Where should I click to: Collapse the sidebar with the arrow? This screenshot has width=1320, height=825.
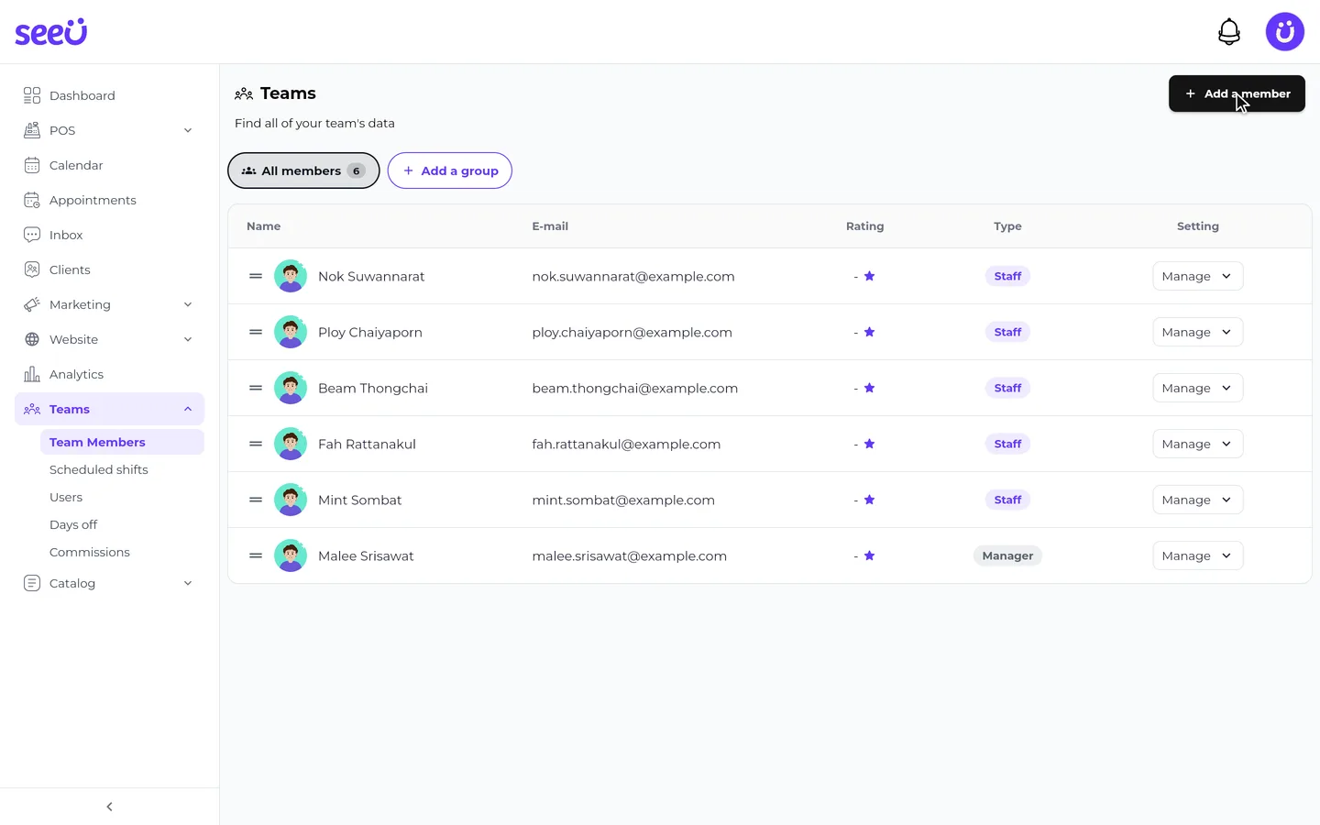click(x=110, y=807)
